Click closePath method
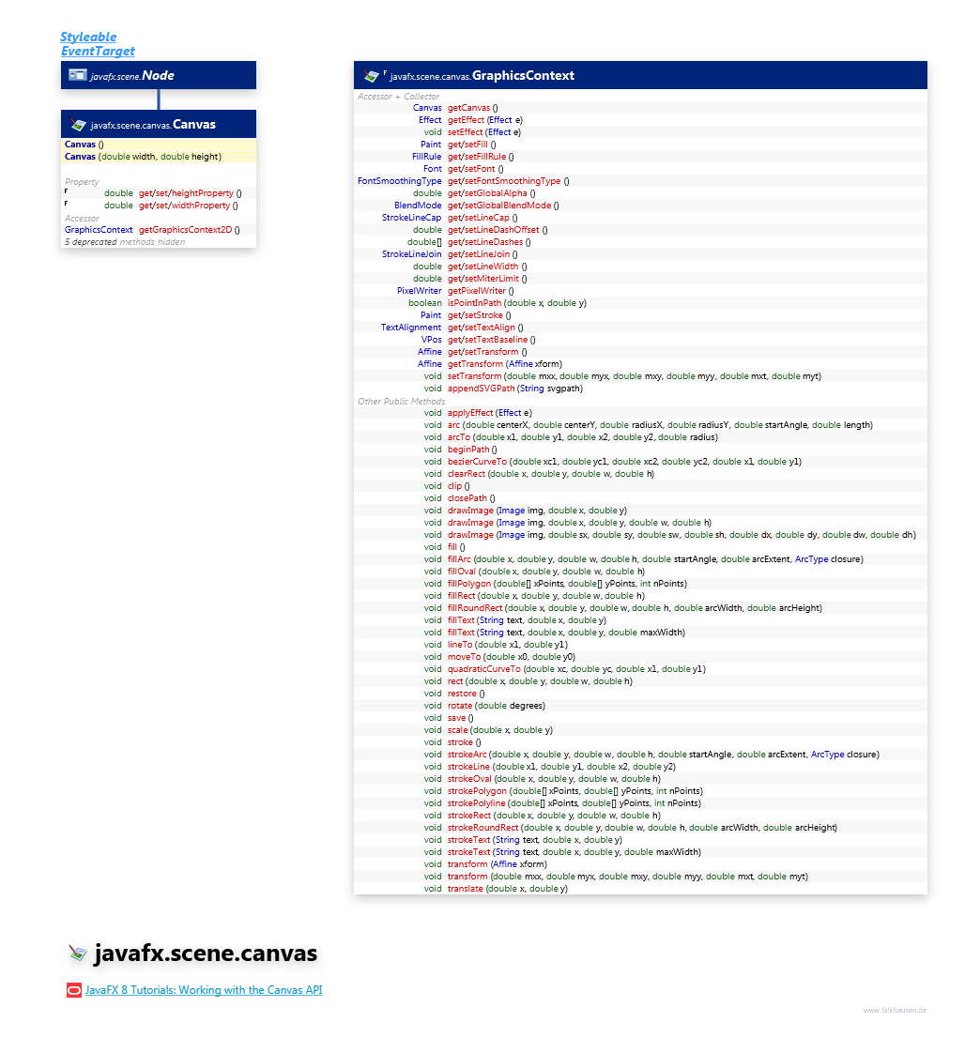The width and height of the screenshot is (980, 1053). [x=471, y=498]
